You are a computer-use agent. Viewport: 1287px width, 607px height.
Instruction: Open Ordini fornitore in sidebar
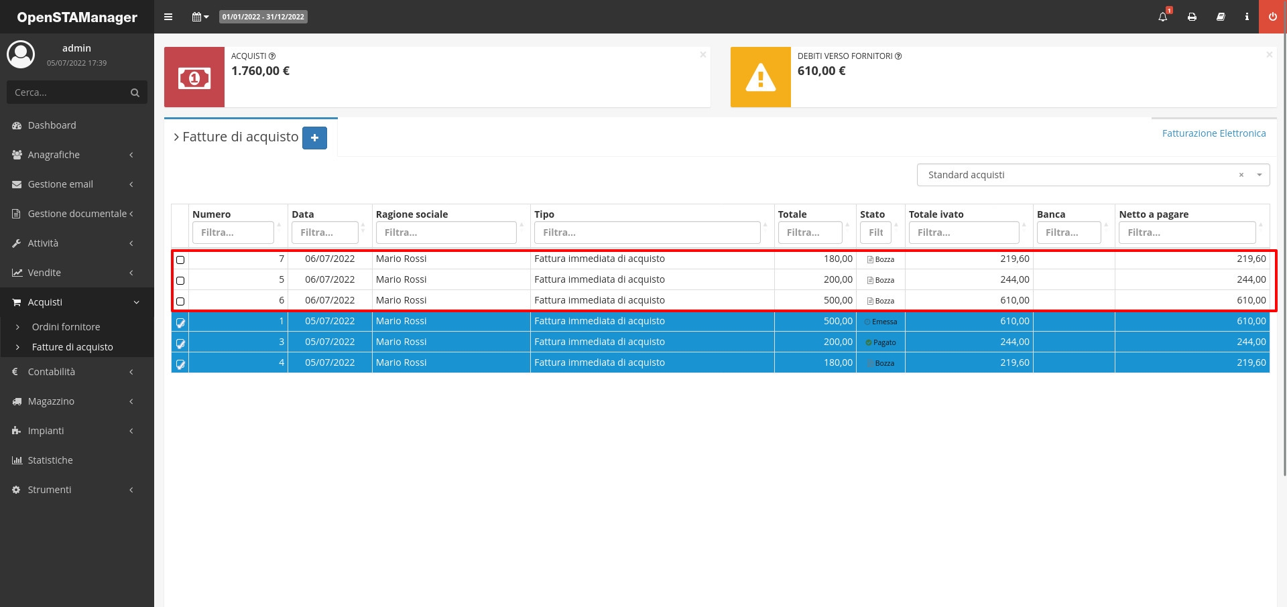(x=66, y=327)
